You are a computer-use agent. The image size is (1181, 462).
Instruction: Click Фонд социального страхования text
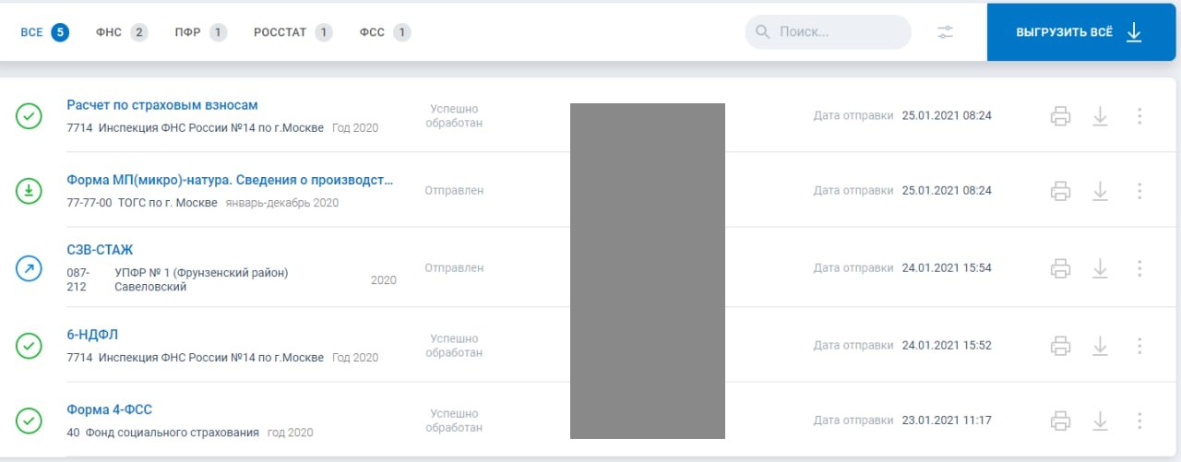coord(173,432)
